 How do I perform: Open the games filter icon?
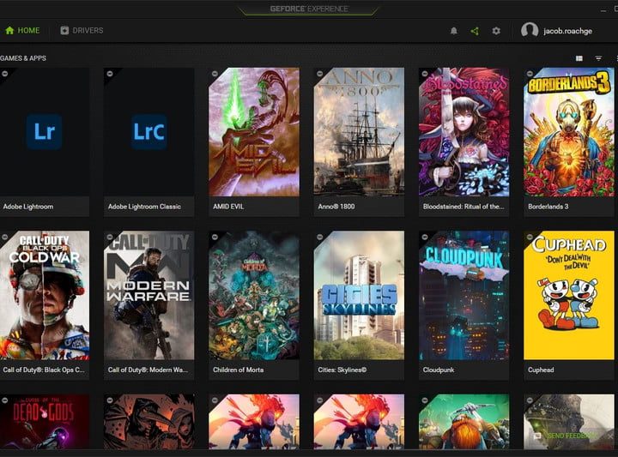(598, 58)
